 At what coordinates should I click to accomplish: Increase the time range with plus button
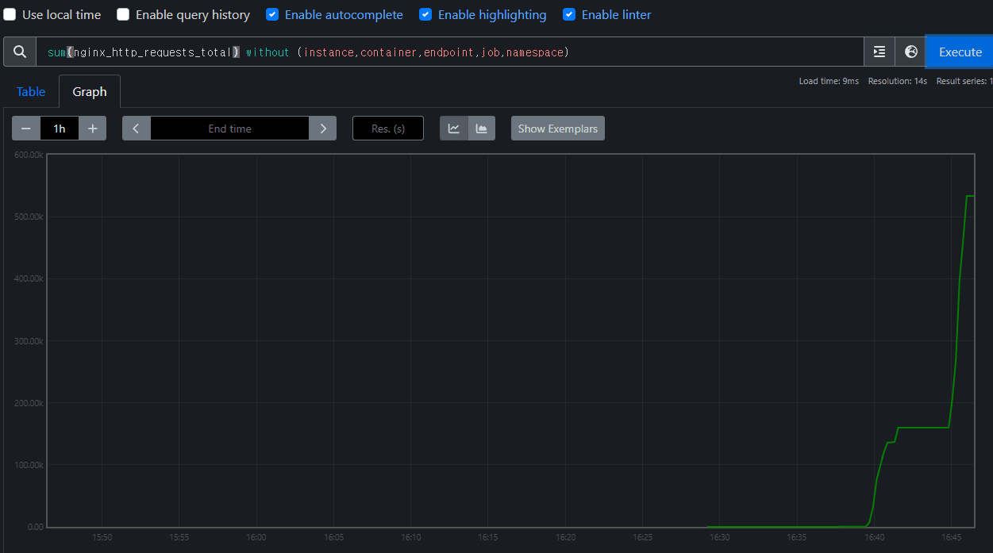point(92,129)
